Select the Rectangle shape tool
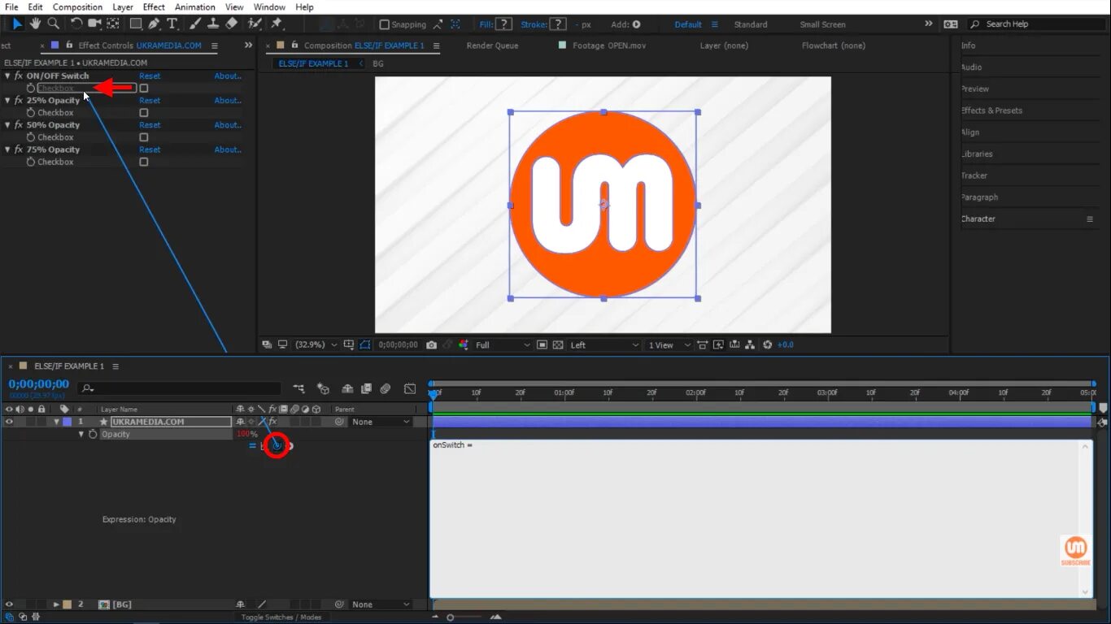The width and height of the screenshot is (1111, 624). [136, 24]
